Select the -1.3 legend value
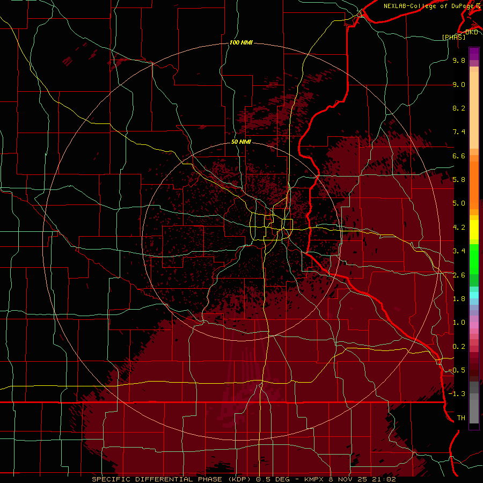The height and width of the screenshot is (483, 483). click(x=457, y=394)
